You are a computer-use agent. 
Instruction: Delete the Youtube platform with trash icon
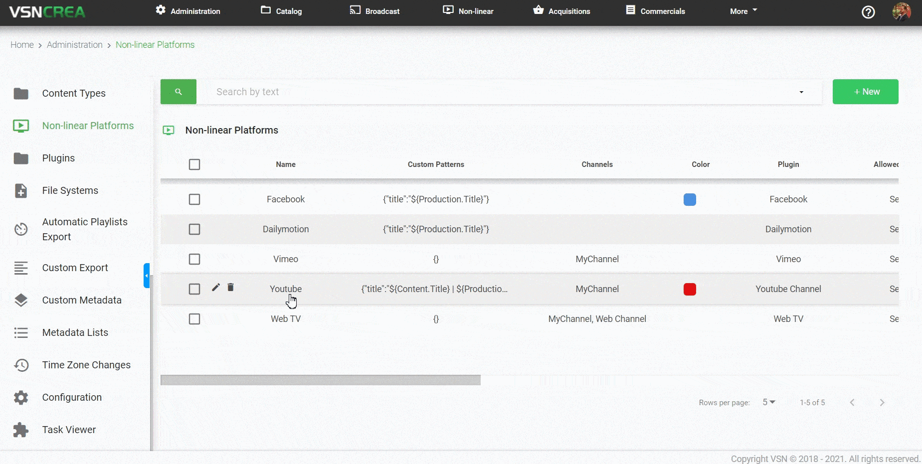pyautogui.click(x=230, y=287)
